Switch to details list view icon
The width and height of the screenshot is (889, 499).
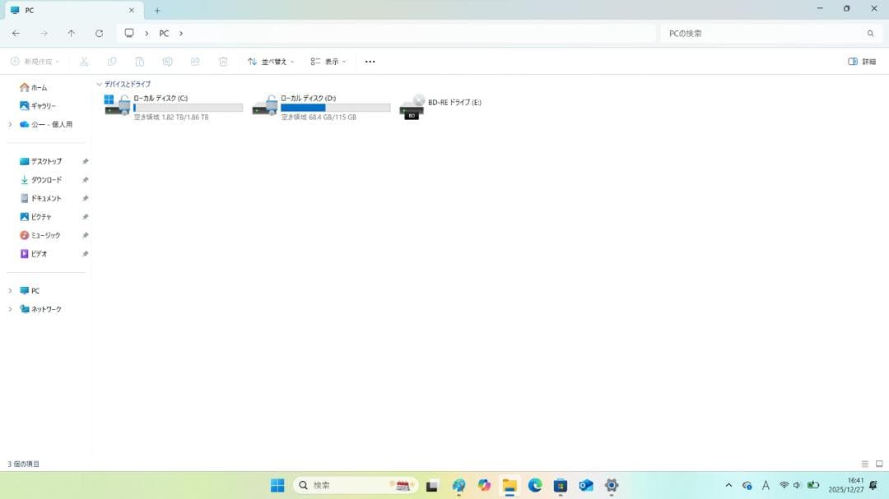click(x=864, y=464)
